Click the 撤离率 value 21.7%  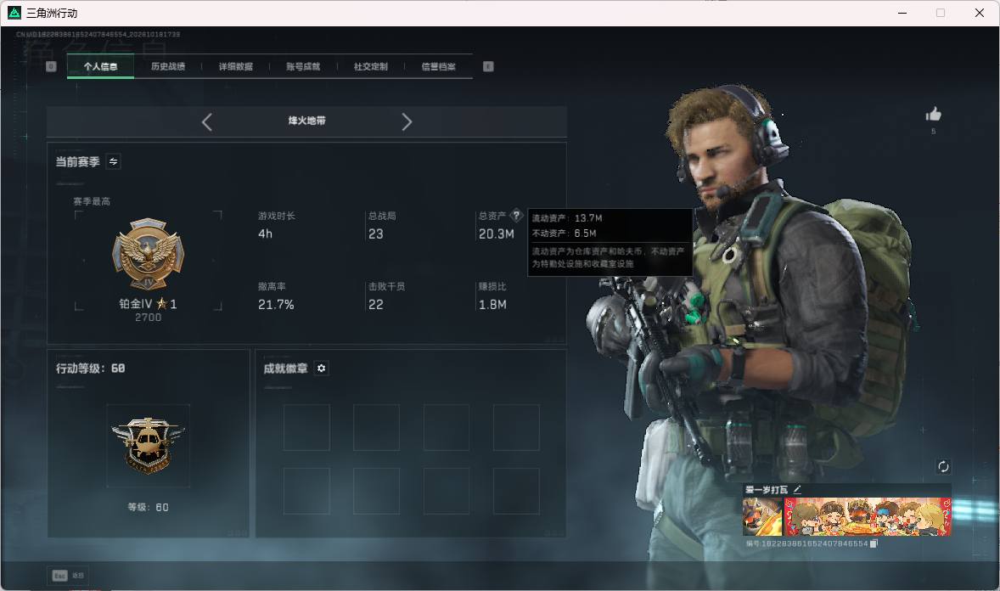(x=276, y=305)
